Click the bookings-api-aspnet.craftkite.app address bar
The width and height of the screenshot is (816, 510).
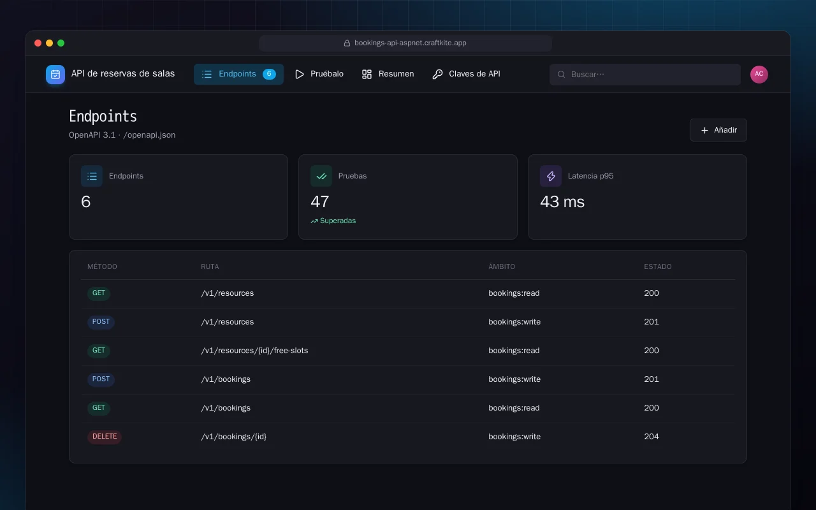(x=405, y=43)
